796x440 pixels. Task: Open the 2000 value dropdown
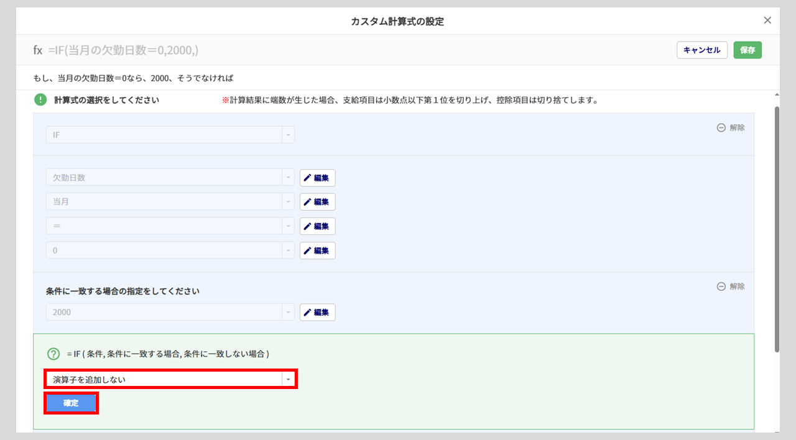[170, 312]
